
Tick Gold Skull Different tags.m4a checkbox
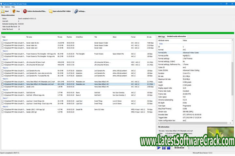(x=2, y=95)
